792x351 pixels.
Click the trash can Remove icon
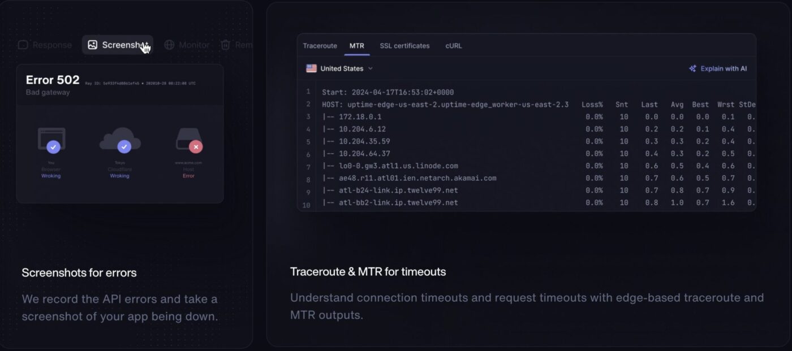(x=225, y=45)
